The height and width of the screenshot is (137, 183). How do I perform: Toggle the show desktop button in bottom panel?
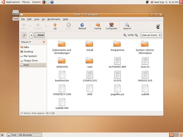pyautogui.click(x=2, y=135)
